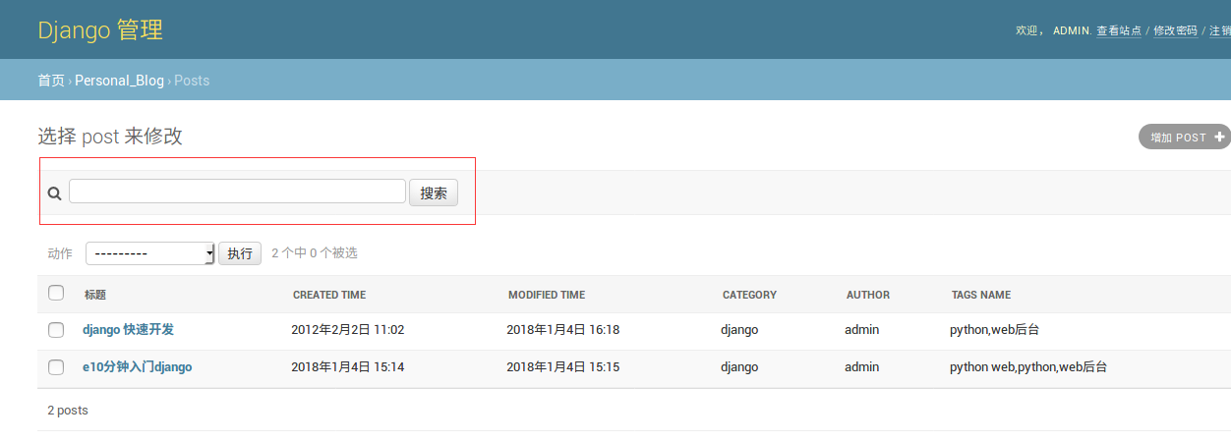
Task: Click the 搜索 search button
Action: click(434, 193)
